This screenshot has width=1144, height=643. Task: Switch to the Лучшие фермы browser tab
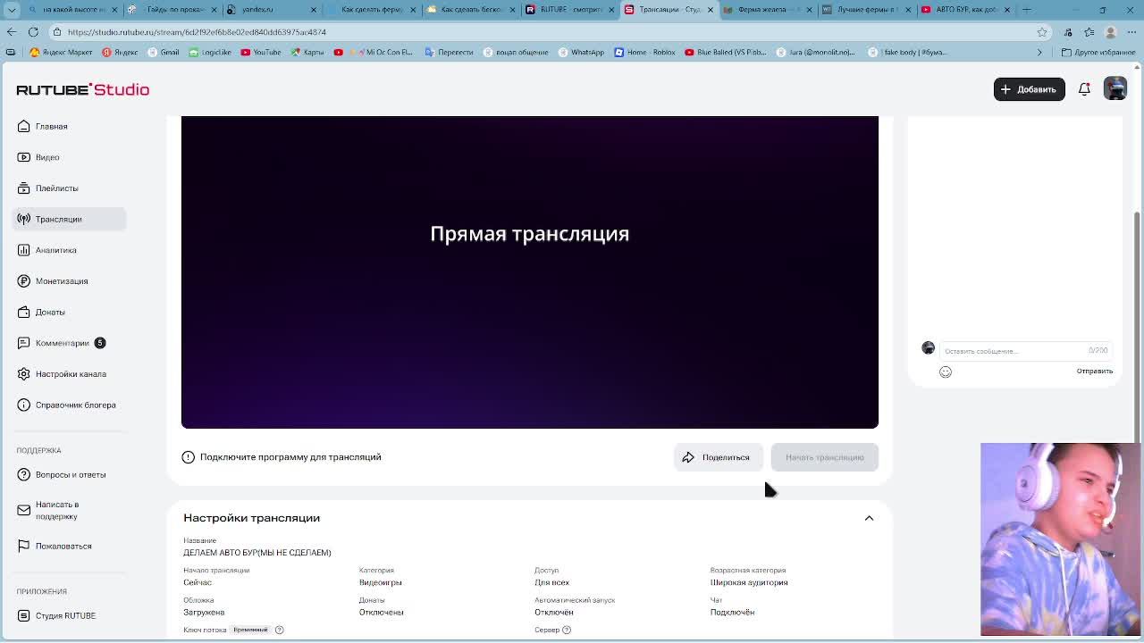click(x=865, y=10)
